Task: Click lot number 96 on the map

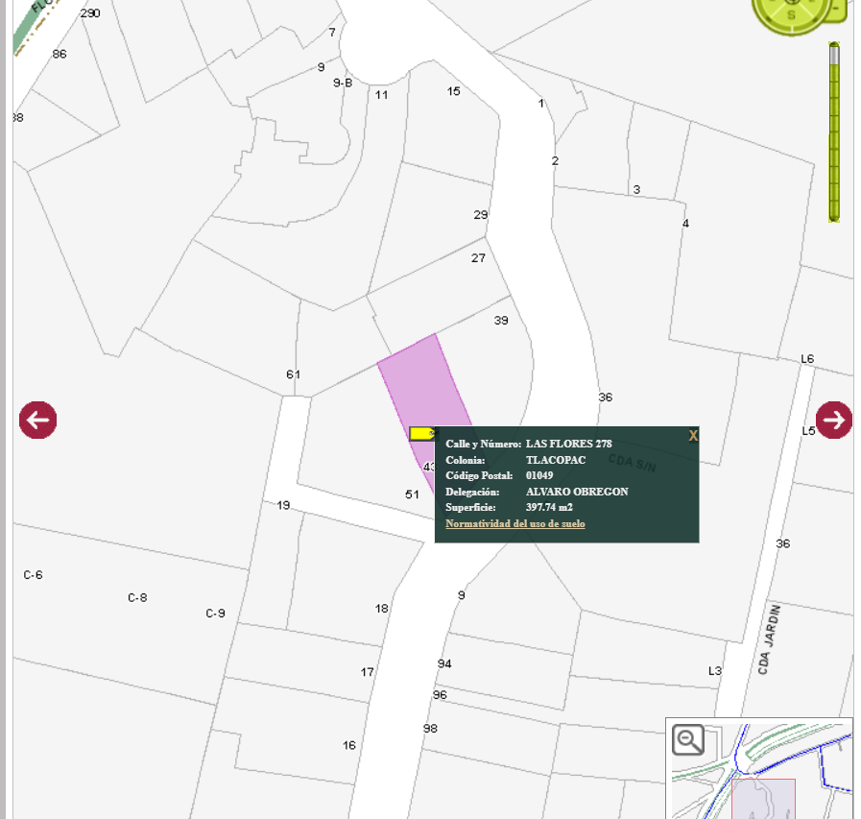Action: click(x=440, y=695)
